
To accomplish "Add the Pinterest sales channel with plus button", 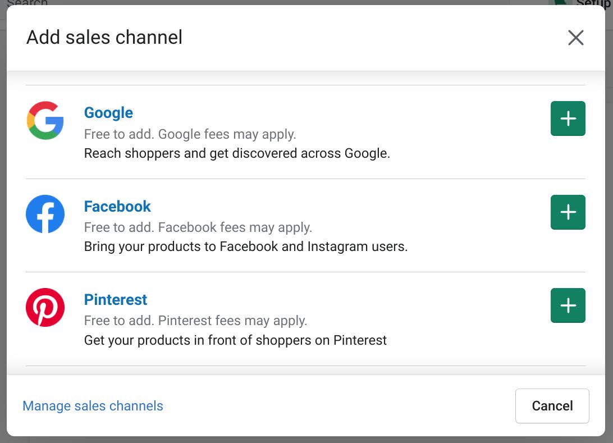I will [x=568, y=305].
